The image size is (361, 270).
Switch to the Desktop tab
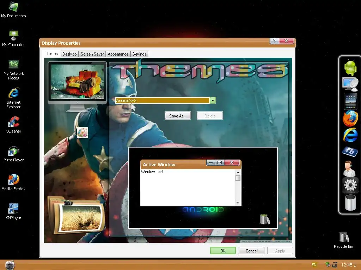tap(69, 54)
